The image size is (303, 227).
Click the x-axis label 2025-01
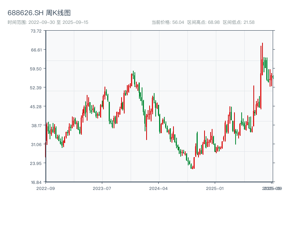[x=215, y=188]
